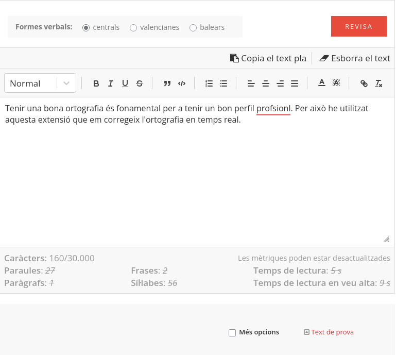
Task: Click the misspelled word 'profsionl'
Action: click(273, 109)
